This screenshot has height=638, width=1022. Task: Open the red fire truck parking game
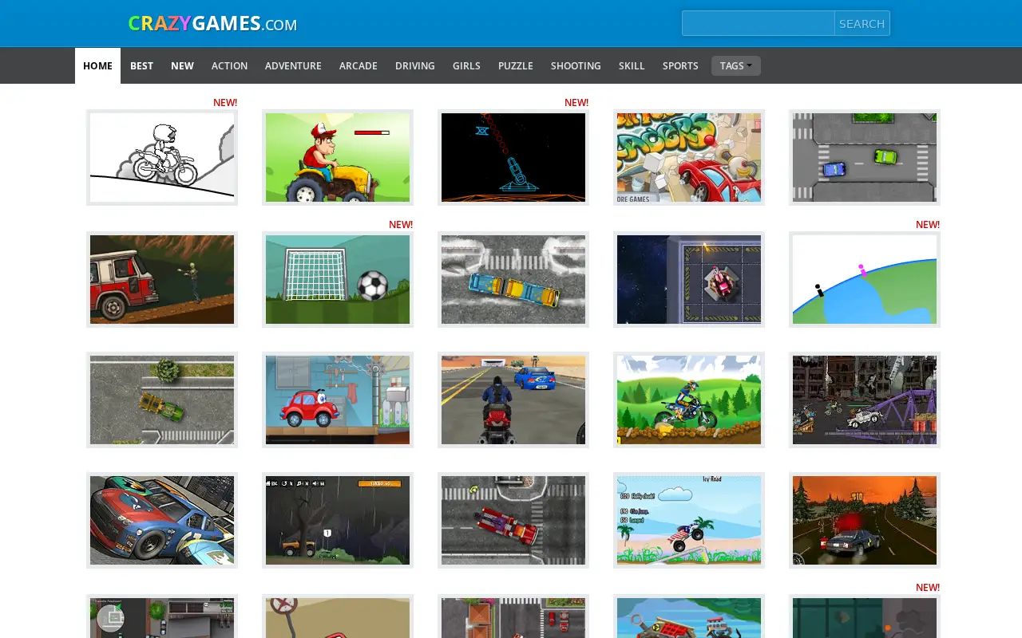513,520
